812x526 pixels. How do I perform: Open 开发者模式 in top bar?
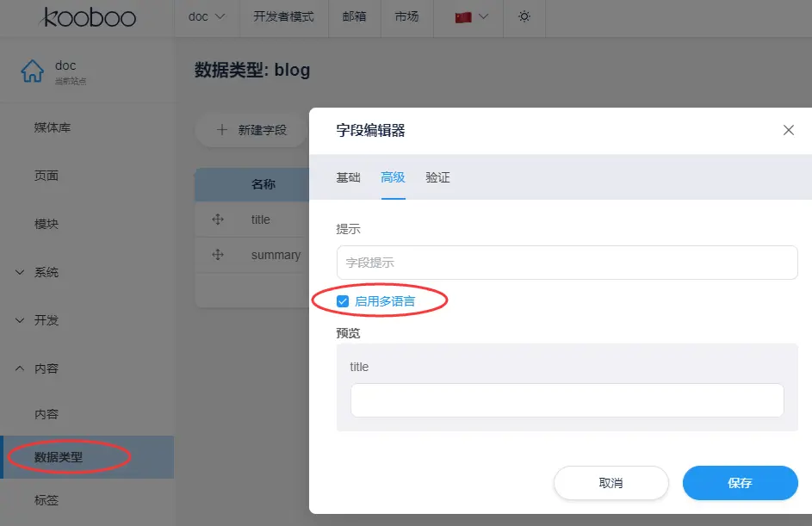coord(283,16)
